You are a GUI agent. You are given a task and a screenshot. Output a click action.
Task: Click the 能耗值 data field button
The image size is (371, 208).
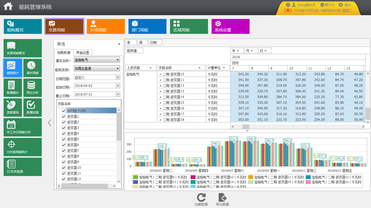click(x=134, y=51)
